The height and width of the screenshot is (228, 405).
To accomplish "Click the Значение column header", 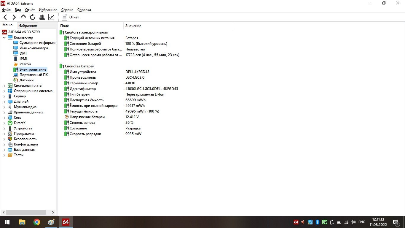I will 178,26.
